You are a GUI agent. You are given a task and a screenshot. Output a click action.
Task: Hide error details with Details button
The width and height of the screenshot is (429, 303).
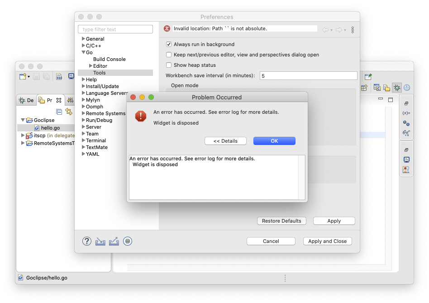225,141
